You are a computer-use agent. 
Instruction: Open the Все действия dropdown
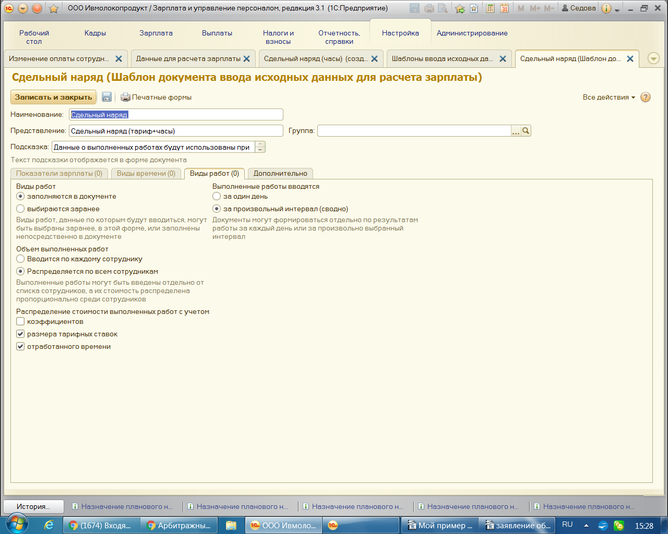(x=609, y=97)
